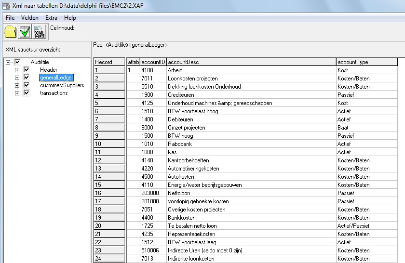This screenshot has width=405, height=263.
Task: Open the Help menu
Action: [70, 18]
